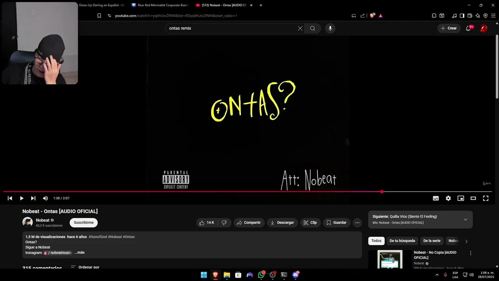Open the taskbar microphone indicator
Viewport: 499px width, 281px height.
pyautogui.click(x=445, y=275)
